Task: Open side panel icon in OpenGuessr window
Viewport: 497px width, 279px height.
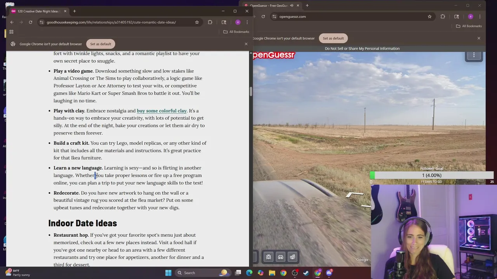Action: click(457, 16)
